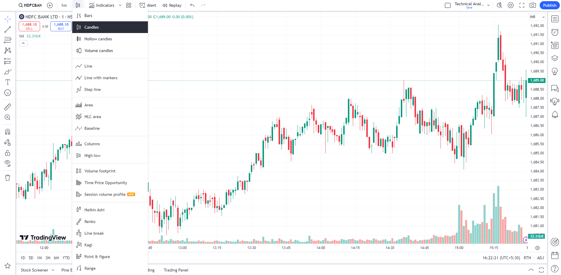Expand the bottom panel chevron
This screenshot has width=561, height=275.
pyautogui.click(x=531, y=270)
